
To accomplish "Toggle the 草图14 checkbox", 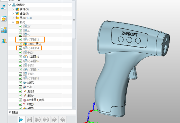I will (20, 48).
